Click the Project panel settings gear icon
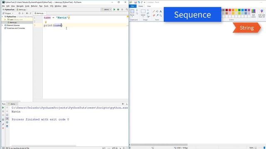This screenshot has width=266, height=149. 27,13
